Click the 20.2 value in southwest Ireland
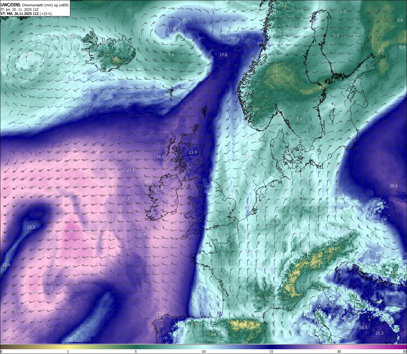 click(152, 214)
